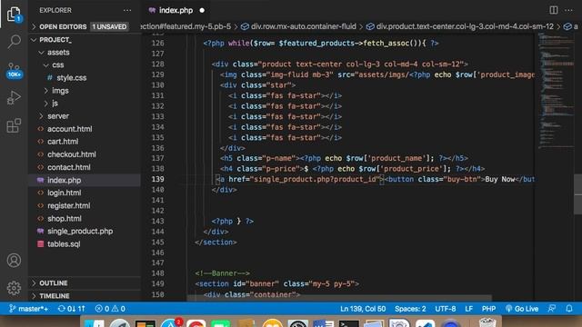Click the master branch status item
The image size is (582, 327).
pos(28,309)
